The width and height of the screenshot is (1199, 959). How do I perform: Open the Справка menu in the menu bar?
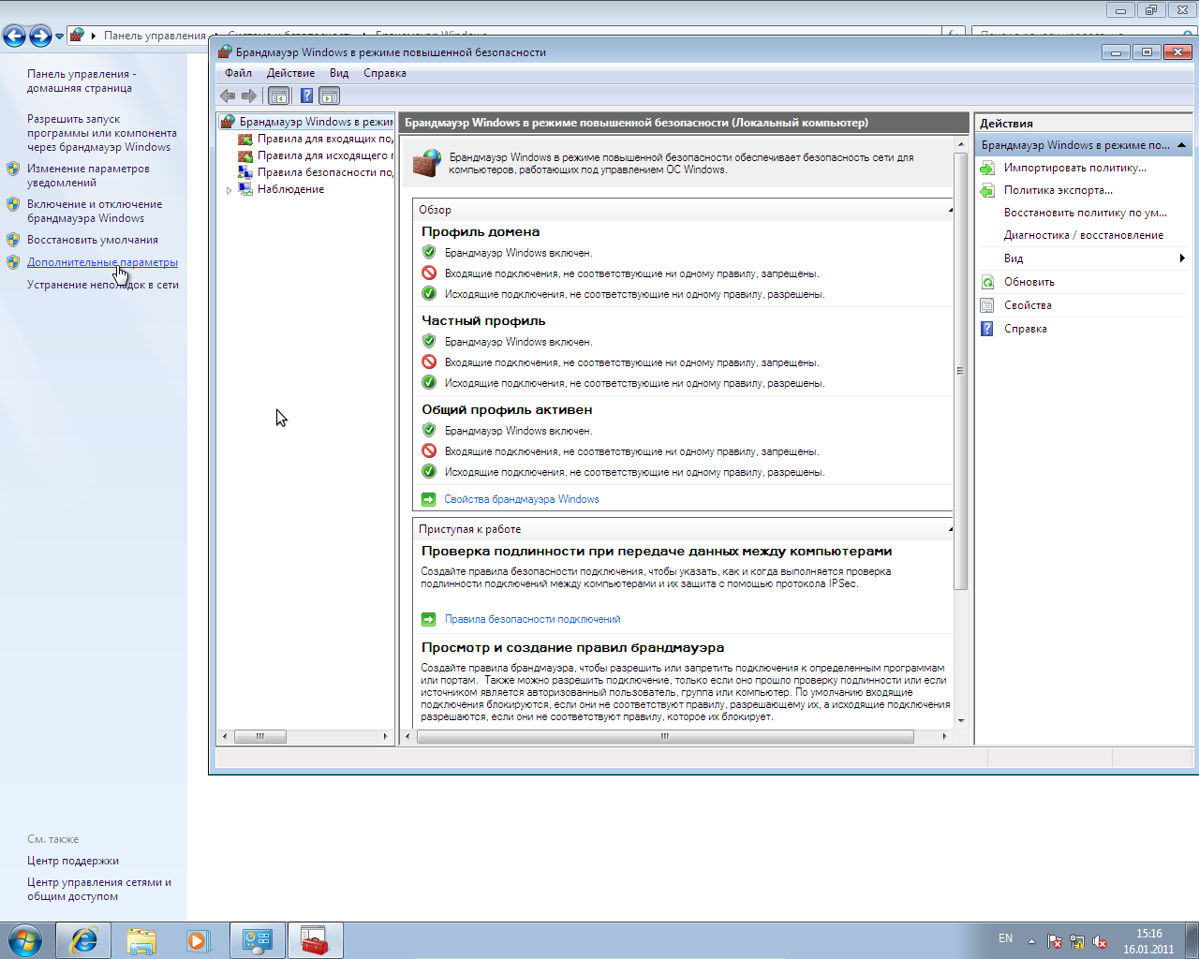(385, 73)
